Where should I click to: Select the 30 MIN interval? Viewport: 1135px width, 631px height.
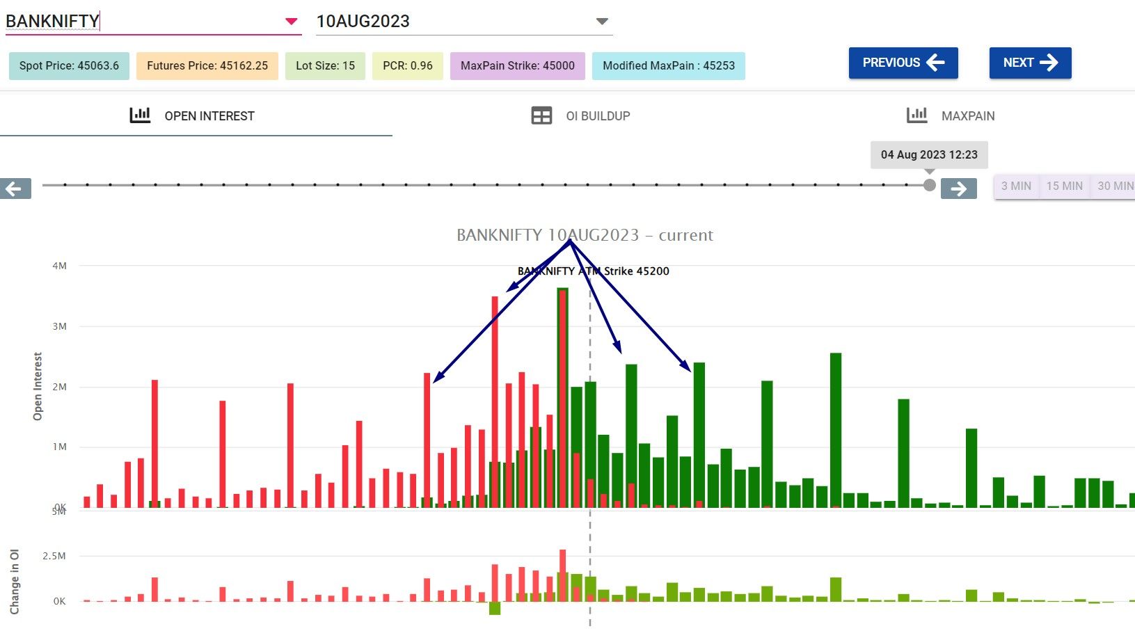tap(1114, 186)
